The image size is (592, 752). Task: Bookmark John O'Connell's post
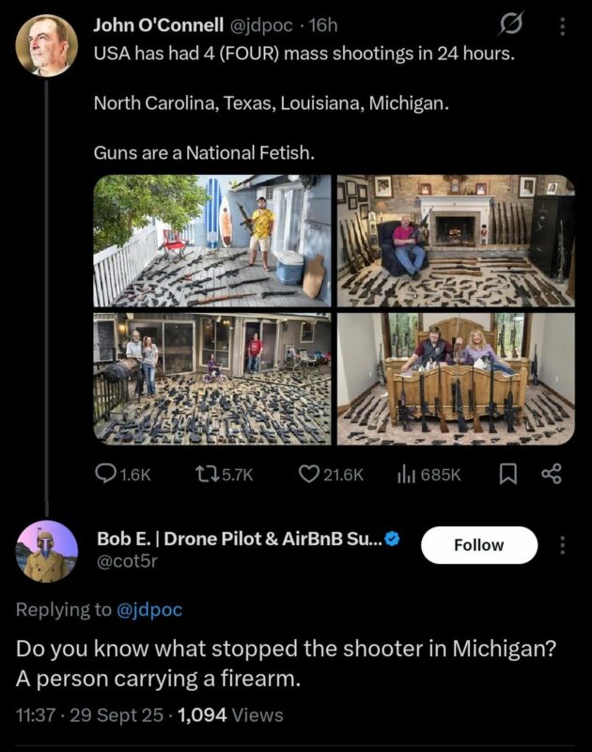(x=508, y=475)
